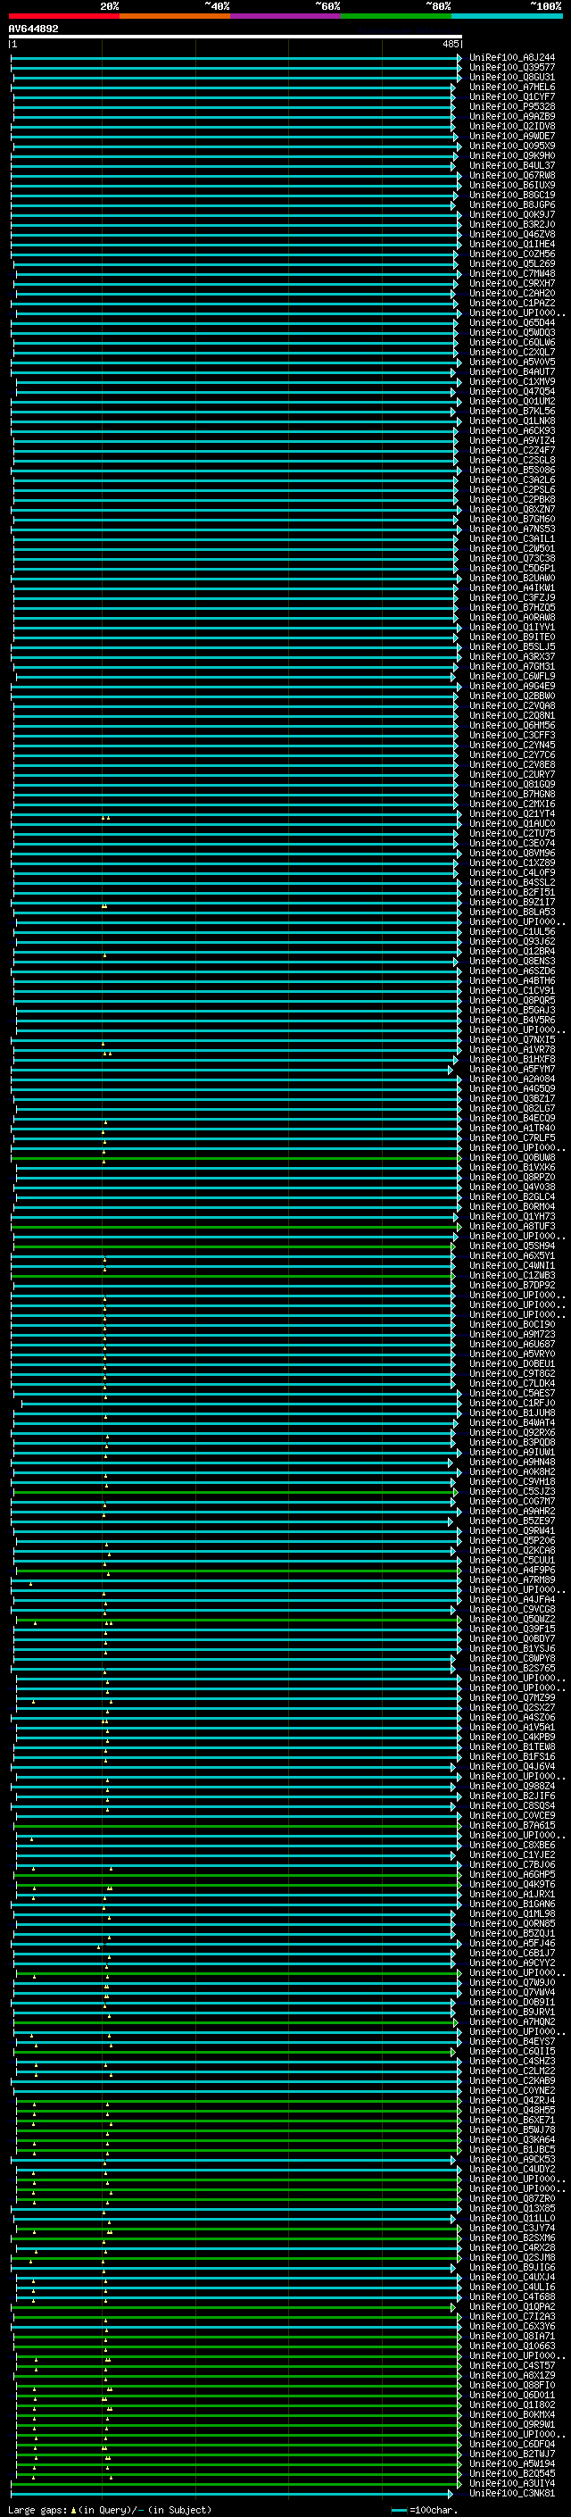Select label UniRef100_B9ITE0
Screen dimensions: 571x2517
511,638
